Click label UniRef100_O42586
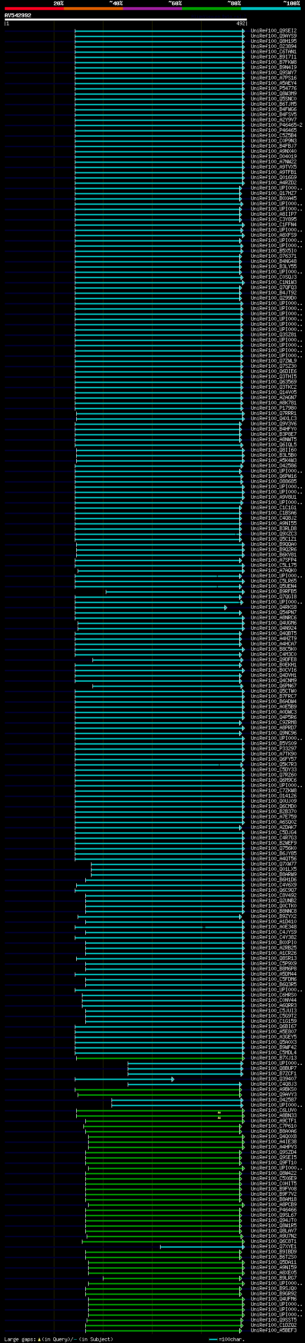305x1343 pixels. (x=273, y=465)
